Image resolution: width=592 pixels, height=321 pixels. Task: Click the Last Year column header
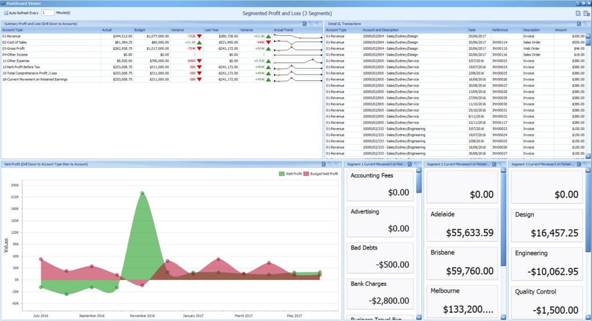point(221,30)
